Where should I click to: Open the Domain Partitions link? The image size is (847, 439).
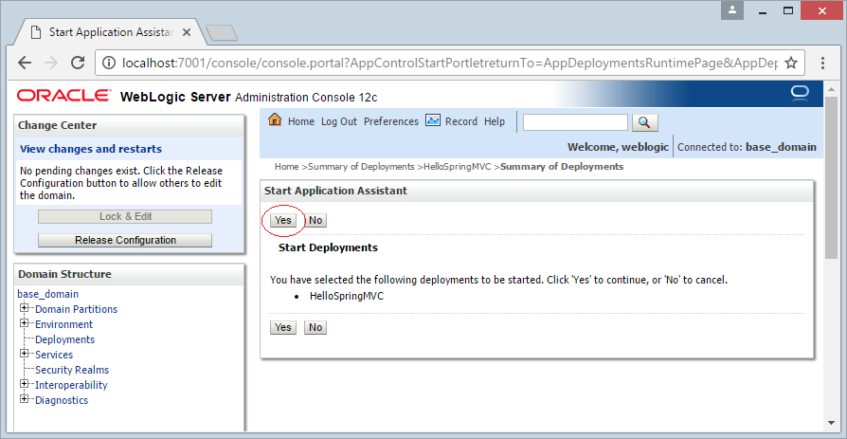76,309
